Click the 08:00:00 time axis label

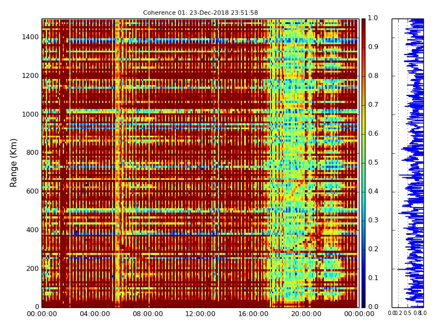click(147, 314)
